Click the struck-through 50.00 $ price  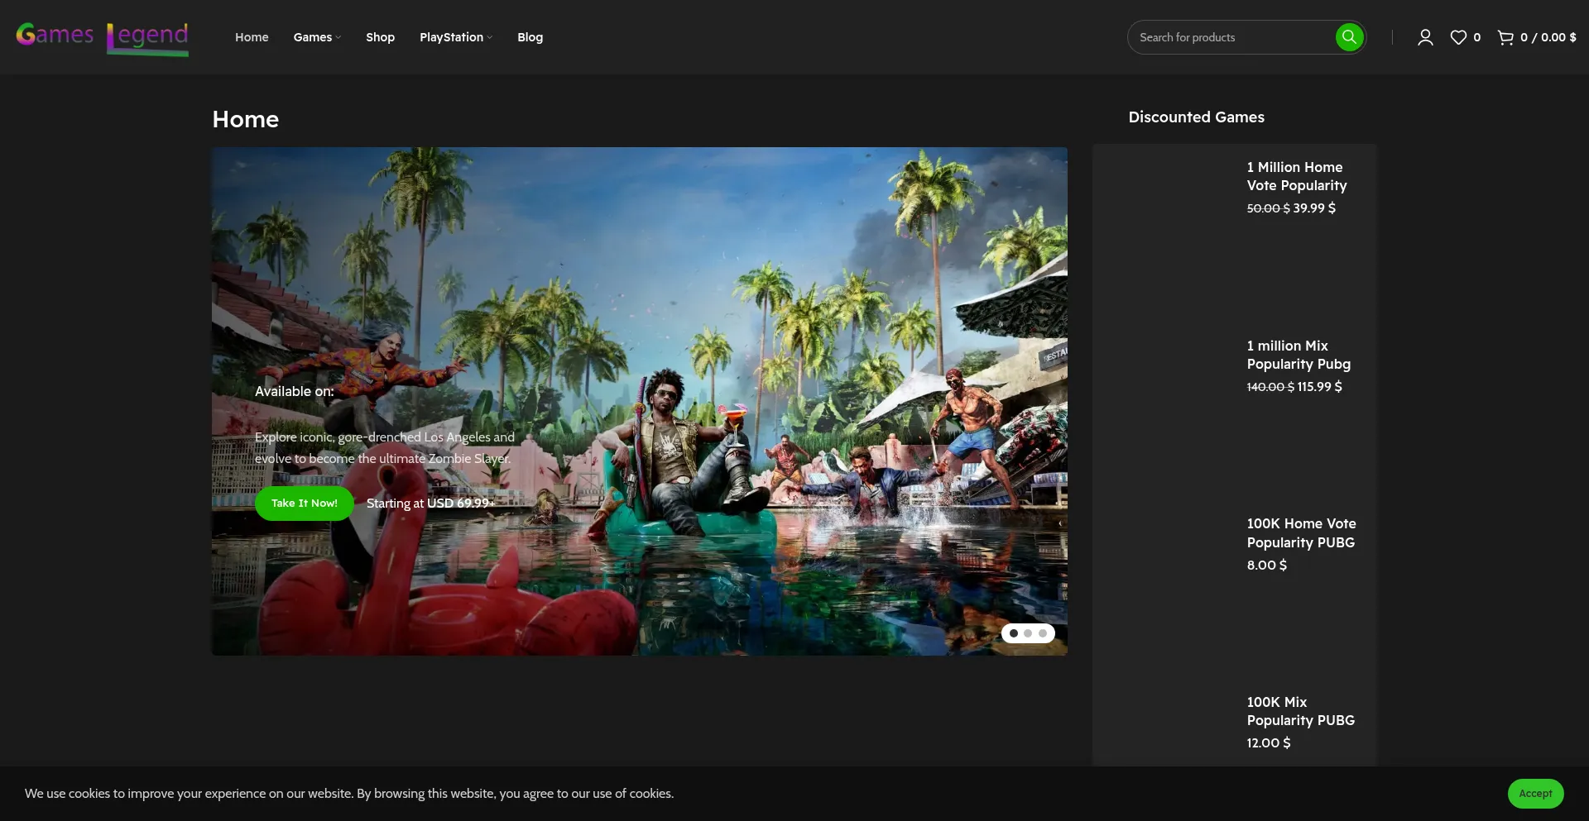tap(1269, 208)
